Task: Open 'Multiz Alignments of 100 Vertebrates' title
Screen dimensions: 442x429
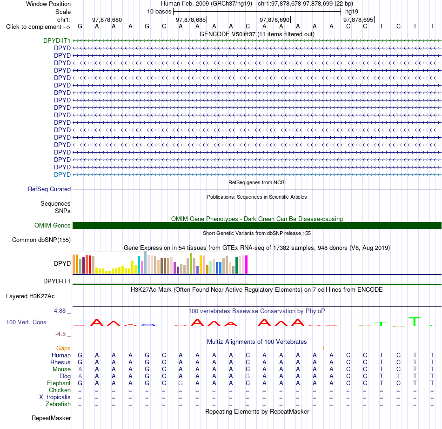Action: pos(257,342)
